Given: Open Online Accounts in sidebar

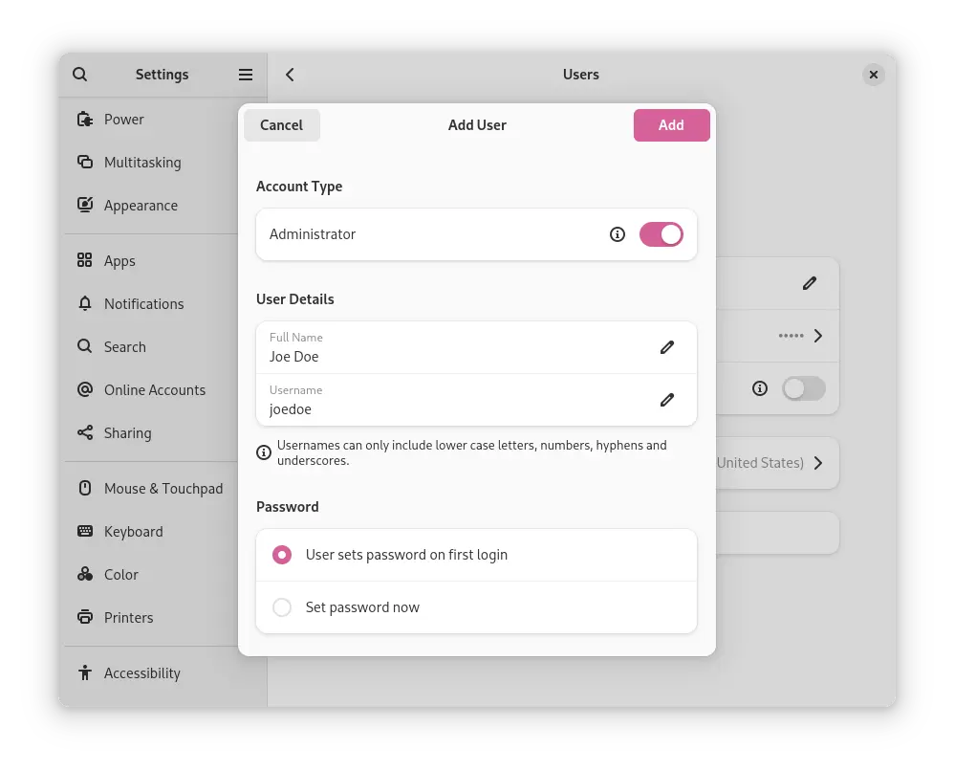Looking at the screenshot, I should coord(154,390).
